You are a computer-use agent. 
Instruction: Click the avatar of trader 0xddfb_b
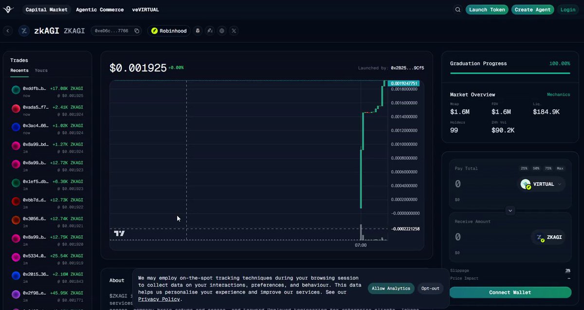point(16,89)
